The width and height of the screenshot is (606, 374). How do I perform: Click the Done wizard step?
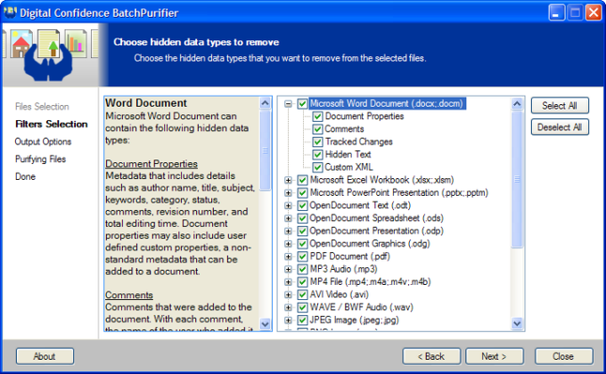point(26,176)
